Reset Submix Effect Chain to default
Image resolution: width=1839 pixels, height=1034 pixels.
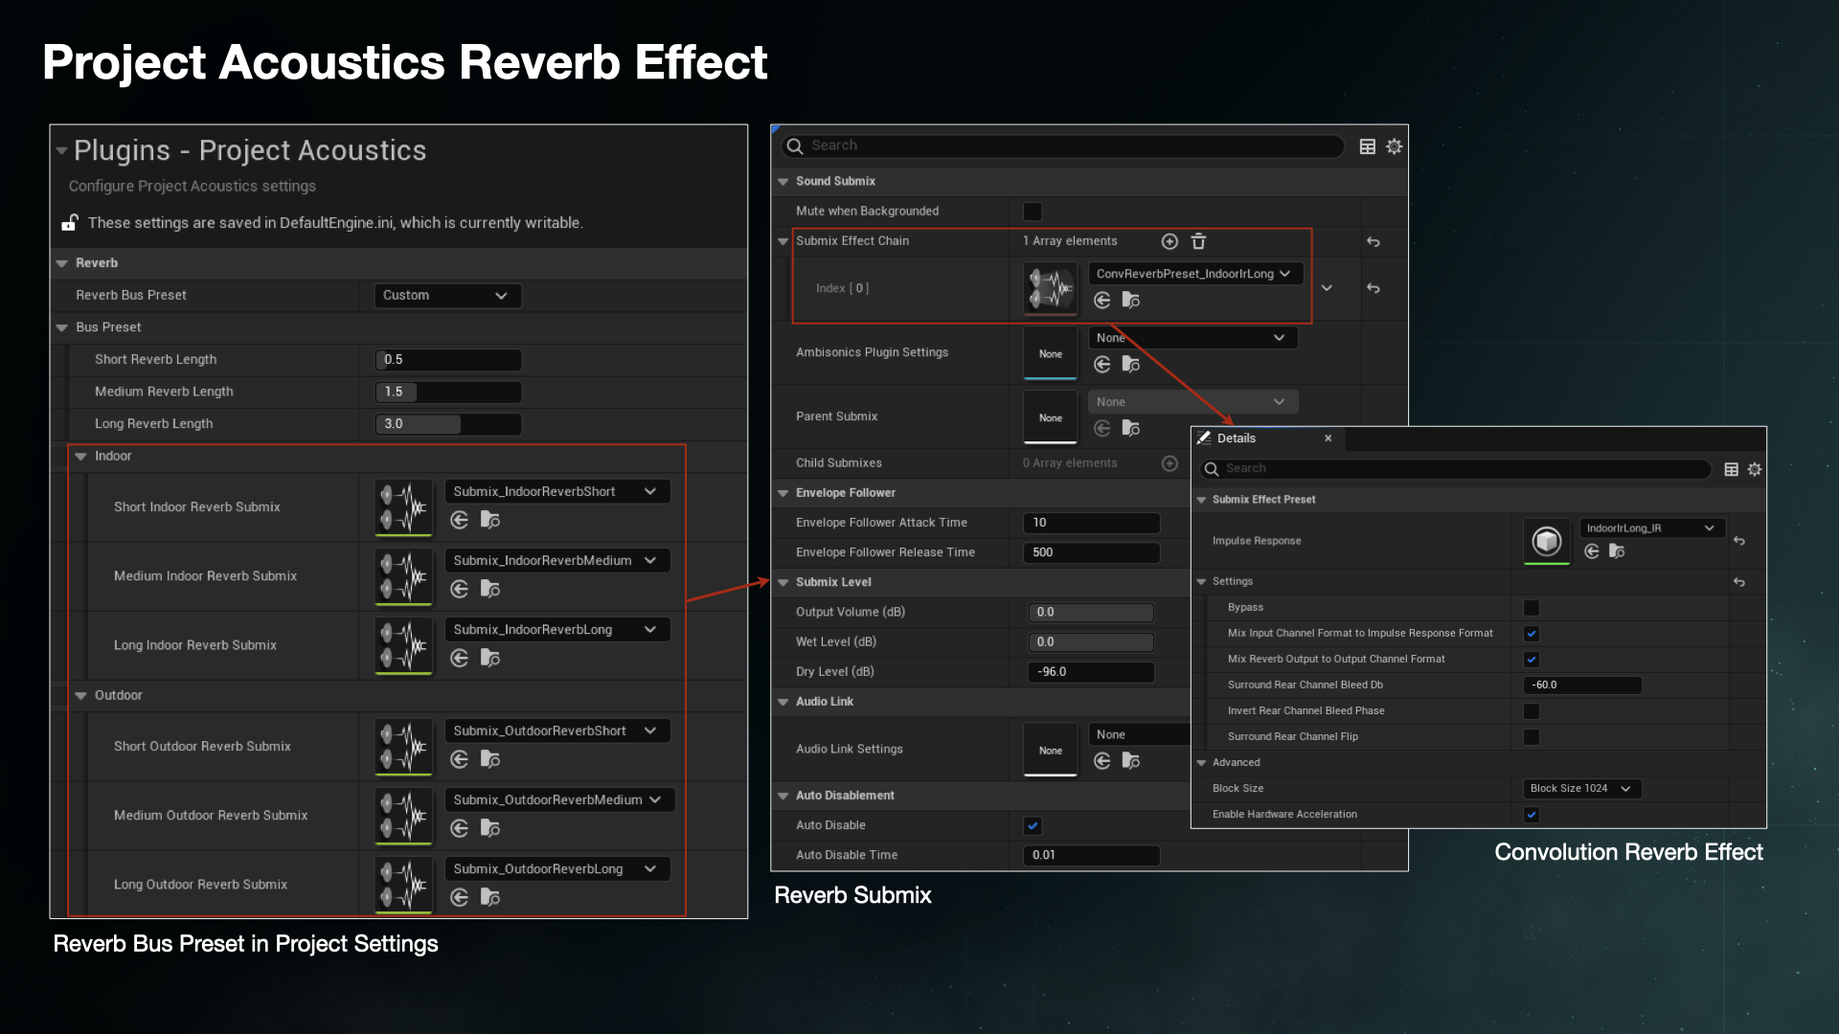click(x=1374, y=241)
